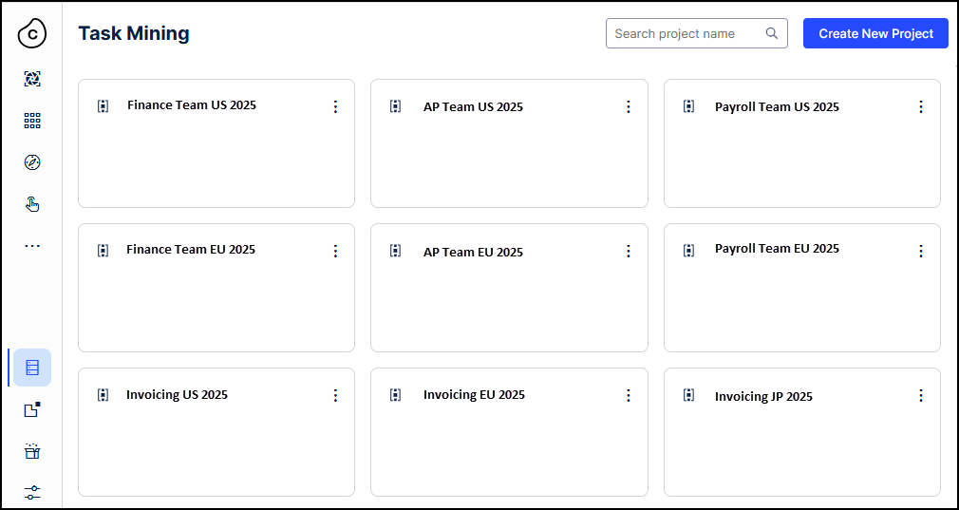Open the Payroll Team US 2025 project

point(777,107)
